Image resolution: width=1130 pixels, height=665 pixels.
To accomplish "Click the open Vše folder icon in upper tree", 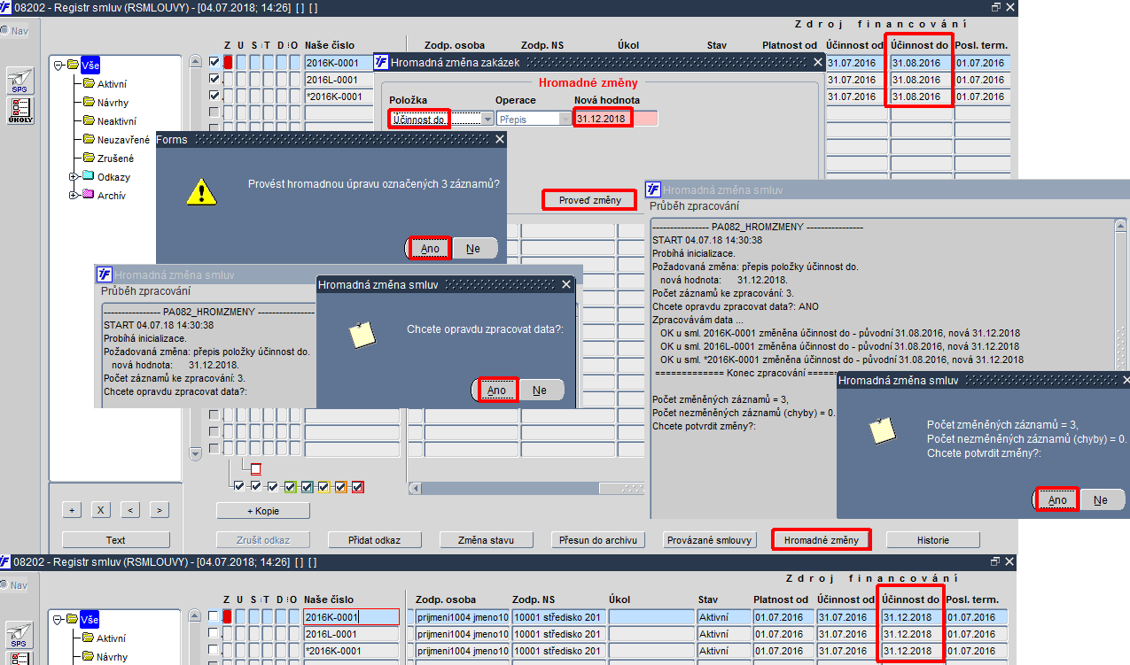I will [x=73, y=65].
